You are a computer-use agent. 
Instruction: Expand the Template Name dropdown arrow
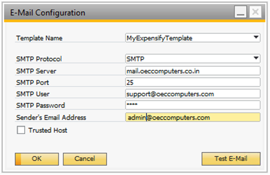(257, 37)
